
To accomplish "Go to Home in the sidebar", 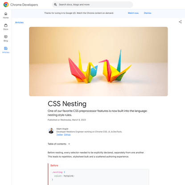I will click(6, 16).
